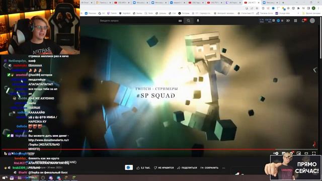Image resolution: width=322 pixels, height=181 pixels.
Task: Click Nightbot username in chat
Action: click(x=21, y=136)
